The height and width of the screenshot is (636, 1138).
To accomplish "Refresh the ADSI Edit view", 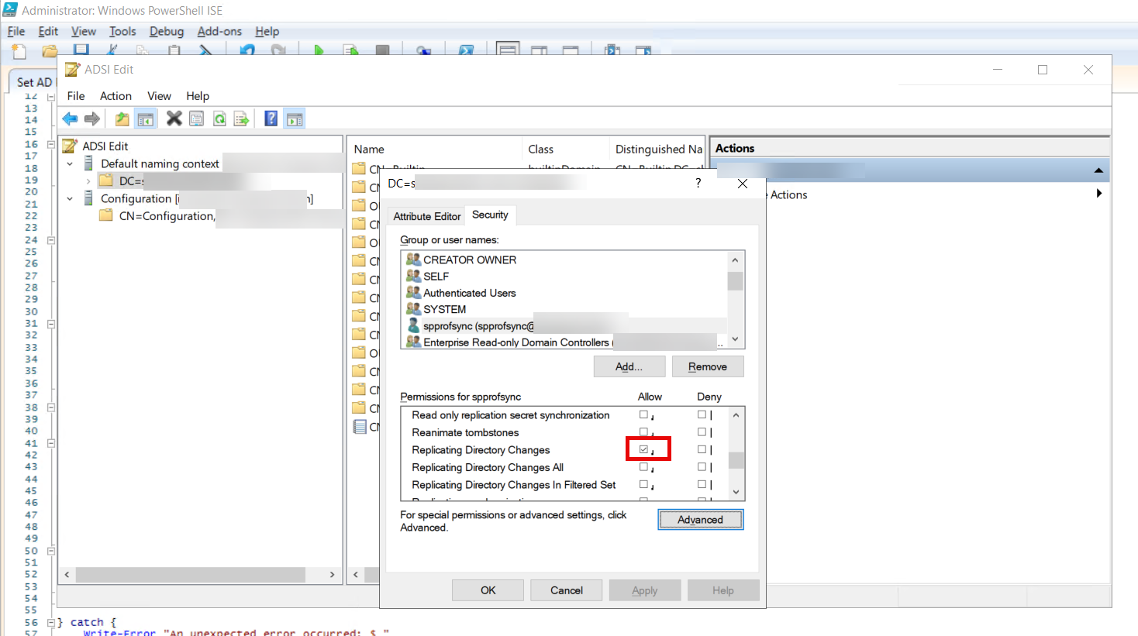I will click(x=218, y=118).
